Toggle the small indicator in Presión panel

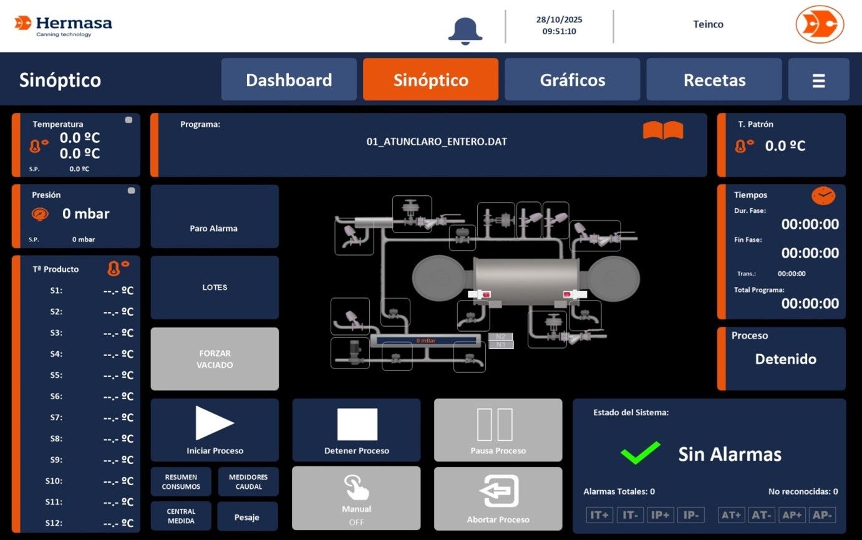pos(131,190)
